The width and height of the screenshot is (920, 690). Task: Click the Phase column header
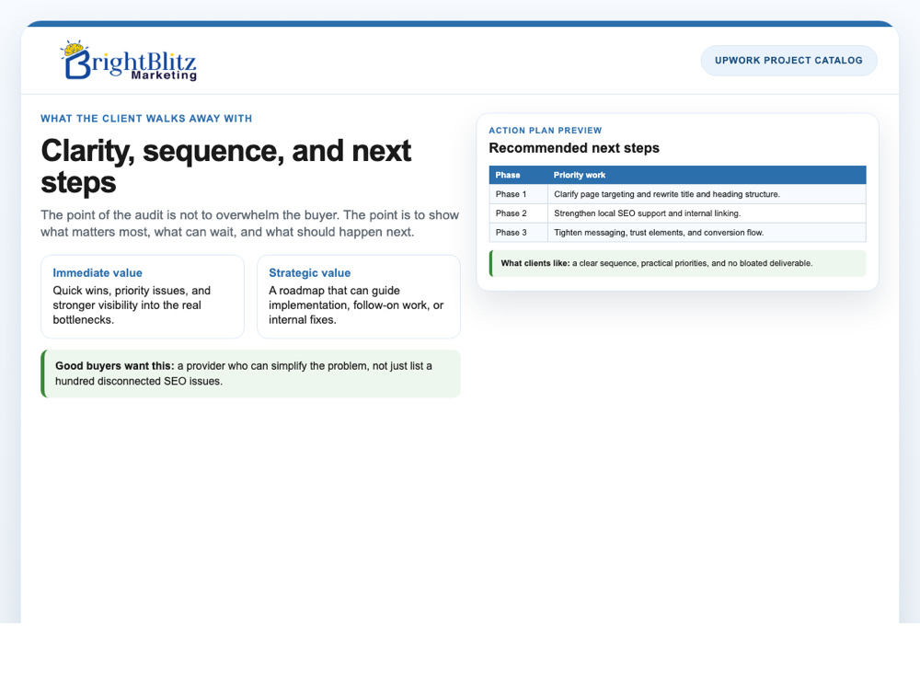pos(518,175)
